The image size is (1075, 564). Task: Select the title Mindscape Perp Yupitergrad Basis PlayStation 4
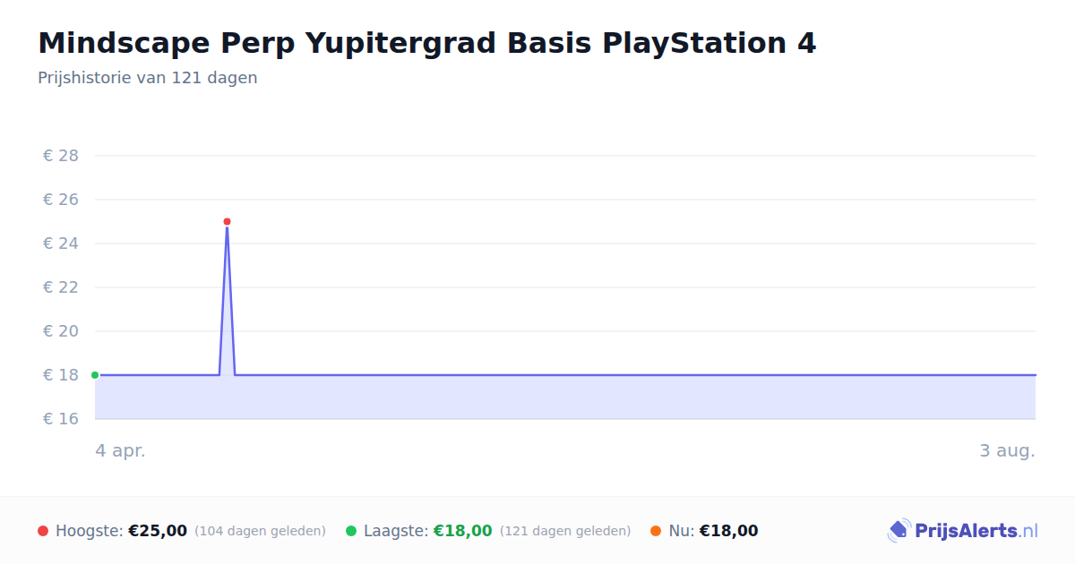click(x=427, y=43)
